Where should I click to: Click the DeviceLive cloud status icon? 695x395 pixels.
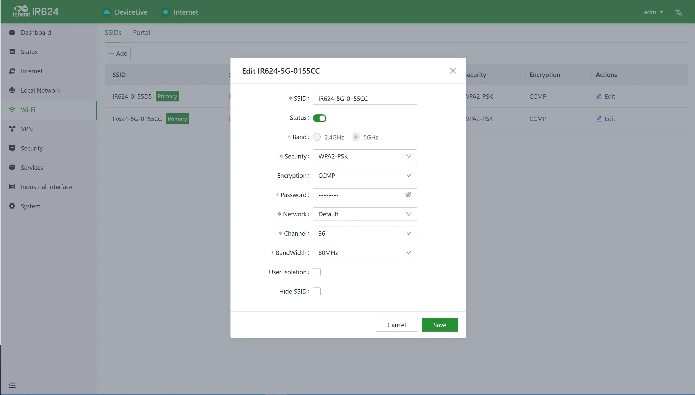106,12
